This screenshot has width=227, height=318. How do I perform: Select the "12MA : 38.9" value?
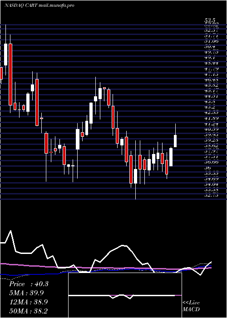pos(29,302)
